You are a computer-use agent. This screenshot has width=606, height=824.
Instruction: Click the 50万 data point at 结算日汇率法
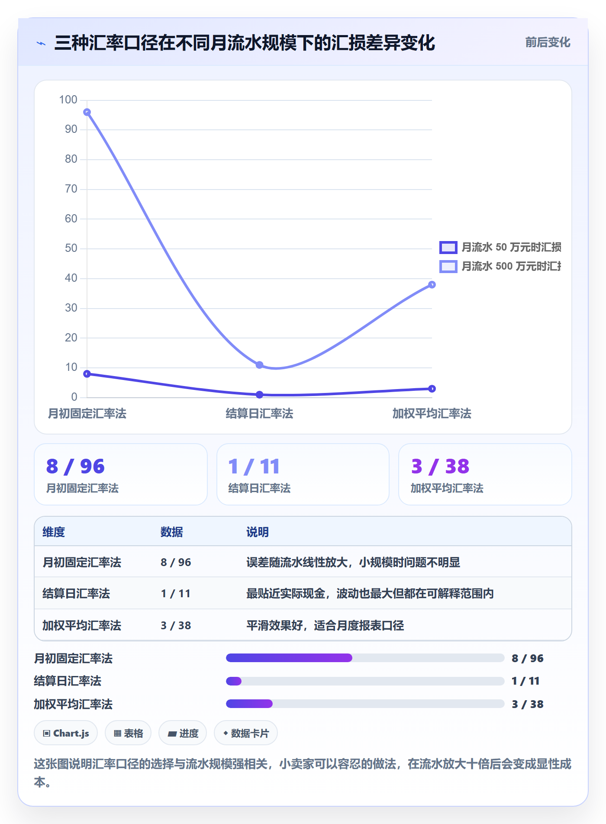click(x=259, y=395)
